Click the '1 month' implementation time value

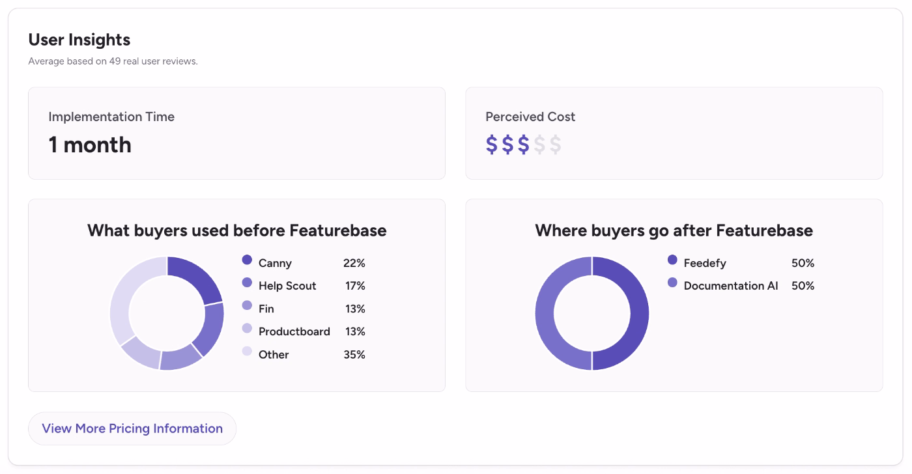(90, 145)
